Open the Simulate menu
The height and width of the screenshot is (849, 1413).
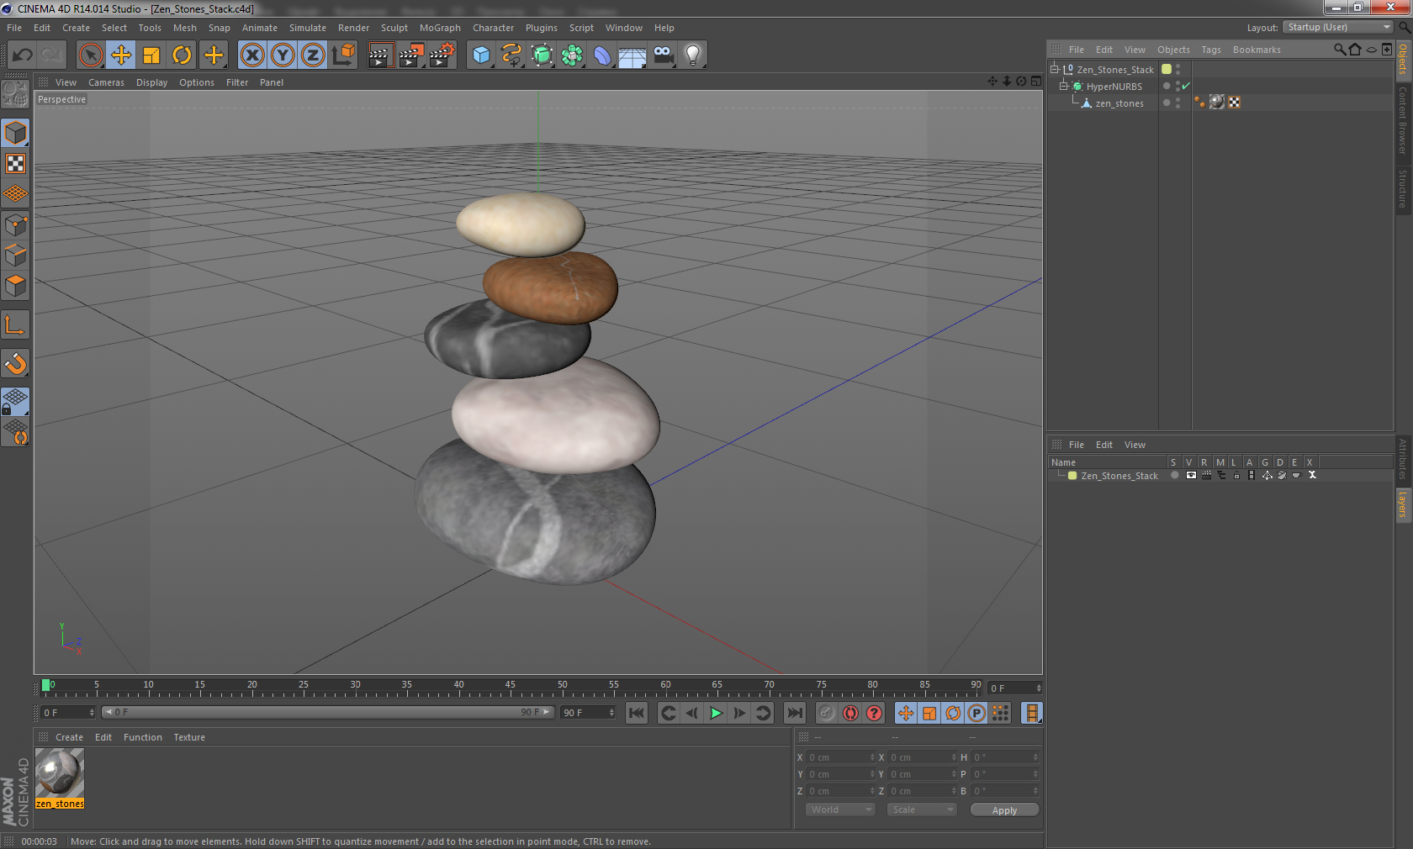(308, 28)
